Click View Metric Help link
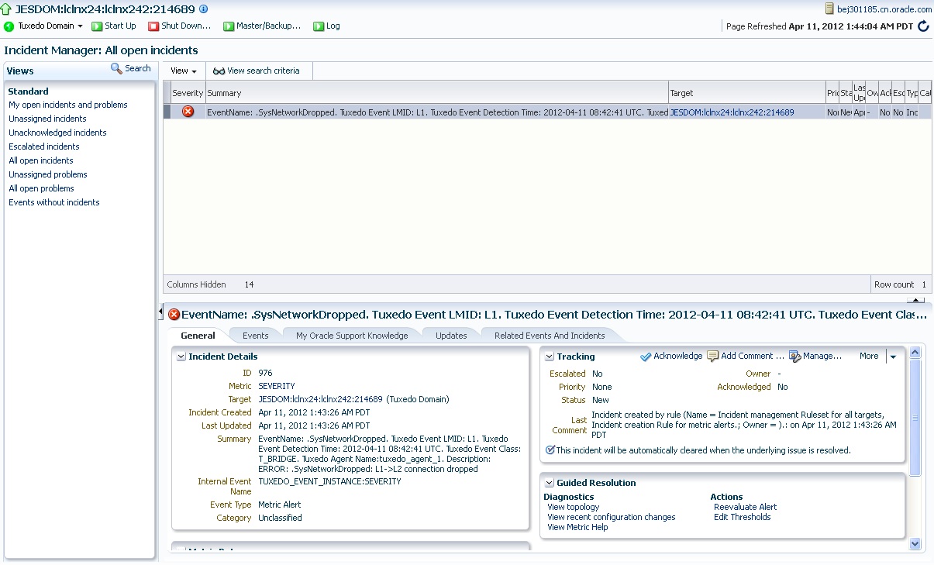The height and width of the screenshot is (565, 934). point(577,527)
